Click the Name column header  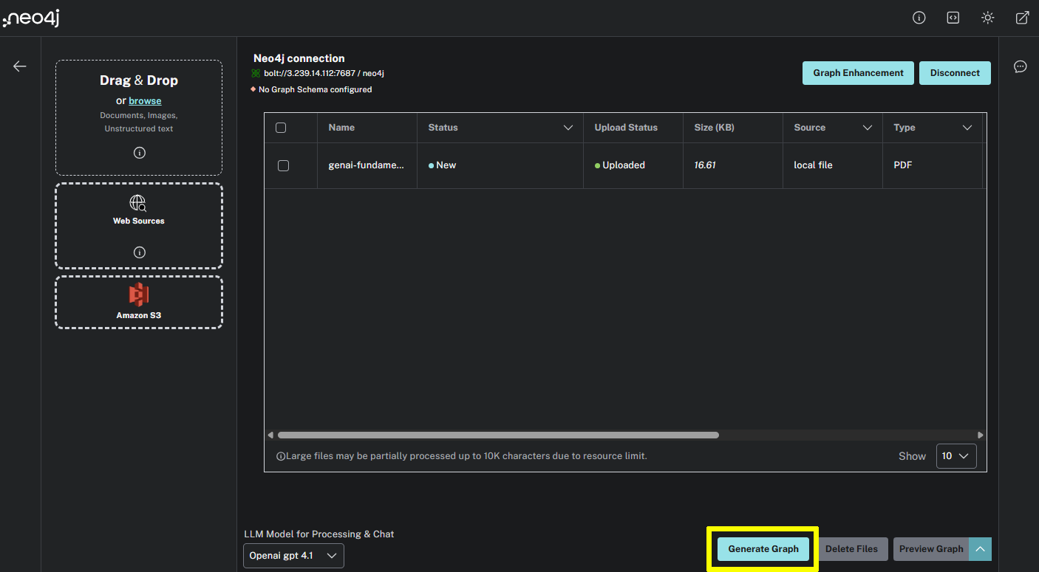[341, 128]
